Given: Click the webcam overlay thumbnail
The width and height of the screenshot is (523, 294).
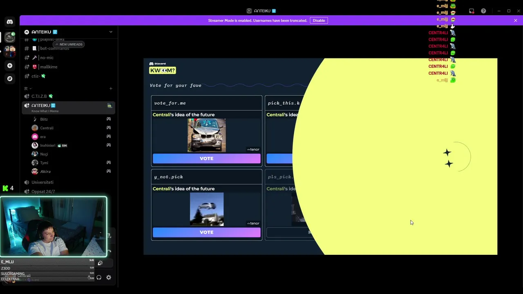Looking at the screenshot, I should 54,227.
